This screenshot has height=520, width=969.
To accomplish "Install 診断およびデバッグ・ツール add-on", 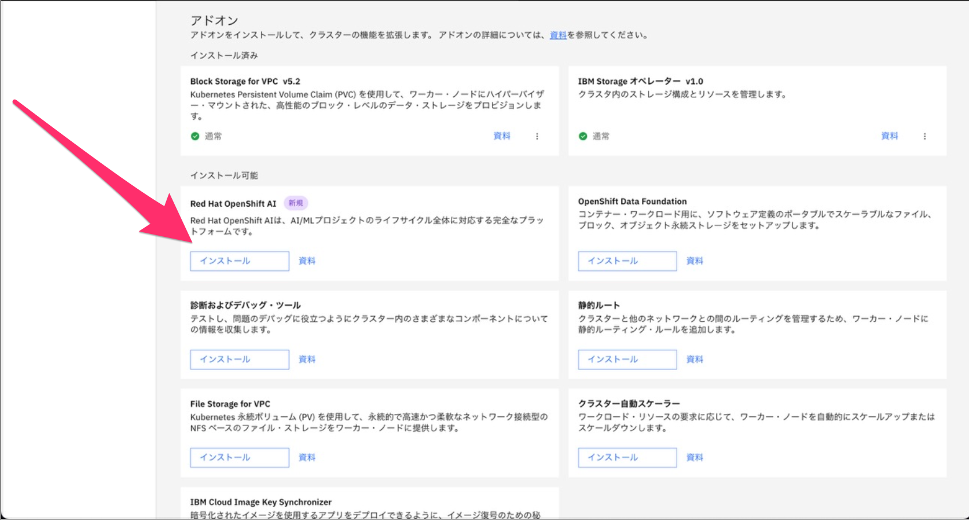I will point(240,360).
